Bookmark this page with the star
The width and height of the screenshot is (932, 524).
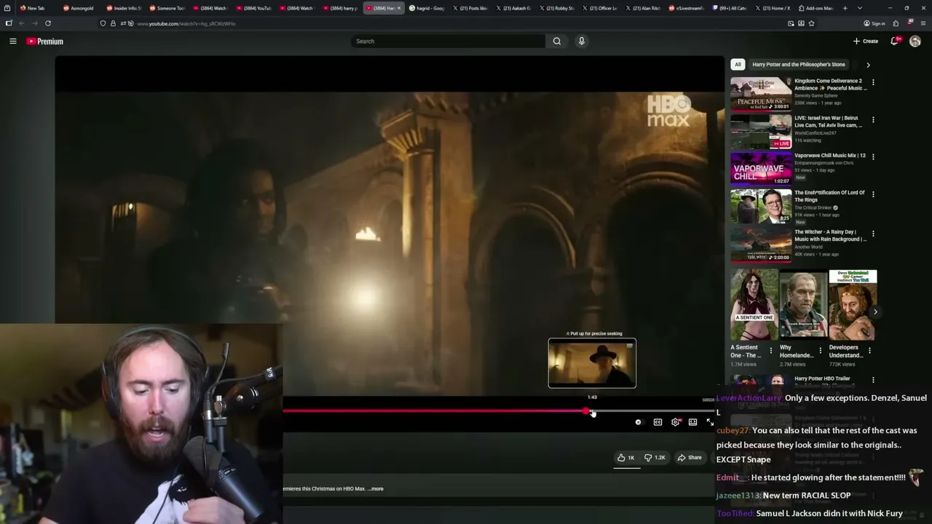click(x=811, y=23)
